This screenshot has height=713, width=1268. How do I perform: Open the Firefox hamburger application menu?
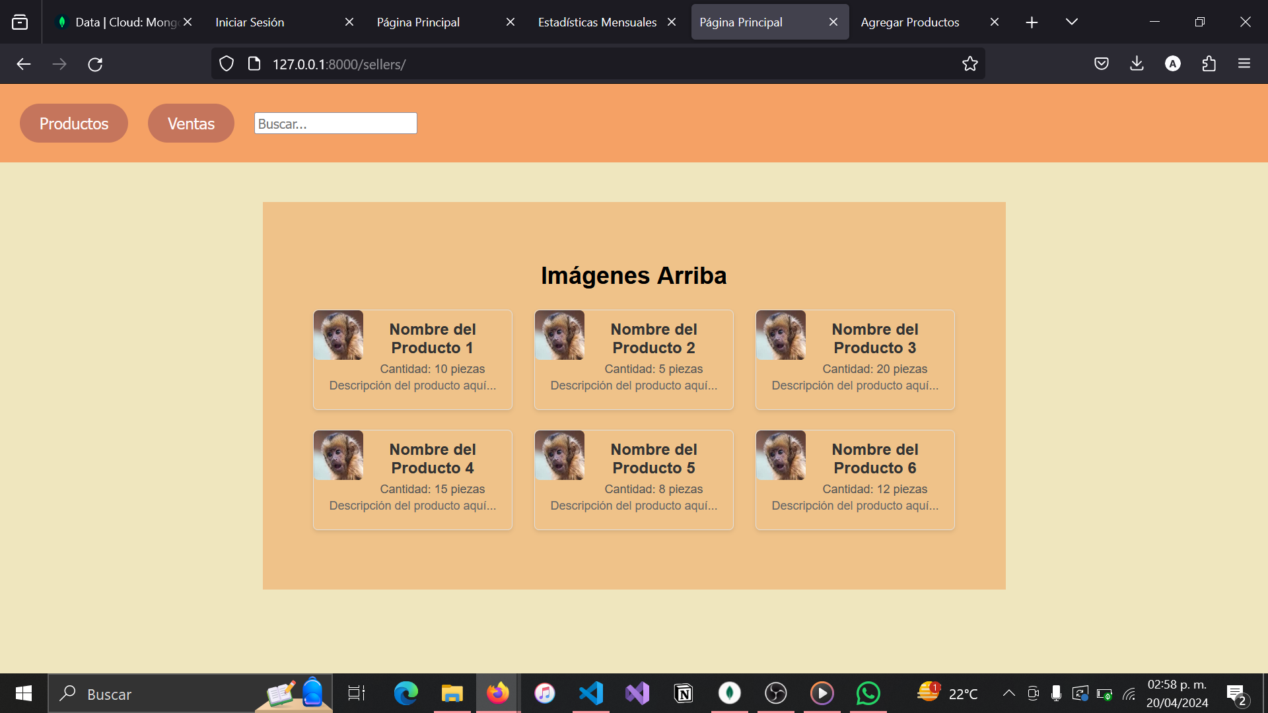[x=1244, y=64]
